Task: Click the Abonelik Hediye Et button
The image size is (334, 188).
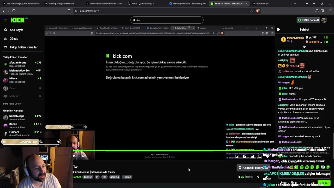Action: [253, 168]
